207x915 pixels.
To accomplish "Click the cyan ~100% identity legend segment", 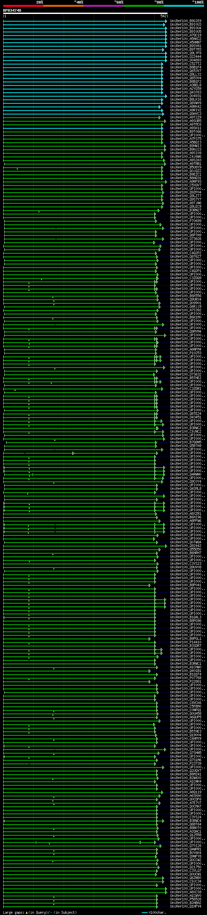I will point(184,6).
